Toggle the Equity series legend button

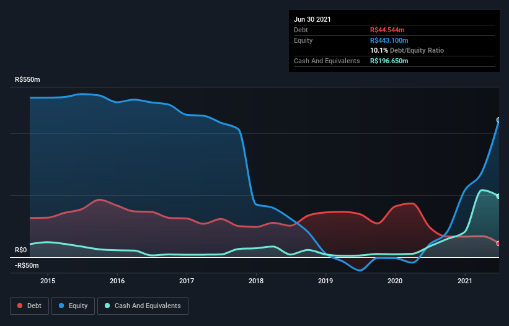pos(73,306)
